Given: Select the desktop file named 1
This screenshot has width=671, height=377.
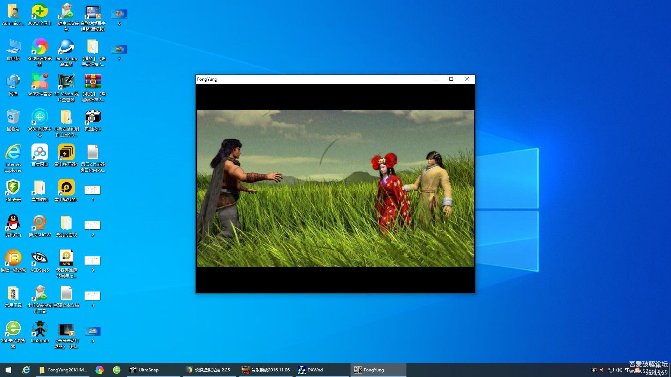Looking at the screenshot, I should (93, 193).
